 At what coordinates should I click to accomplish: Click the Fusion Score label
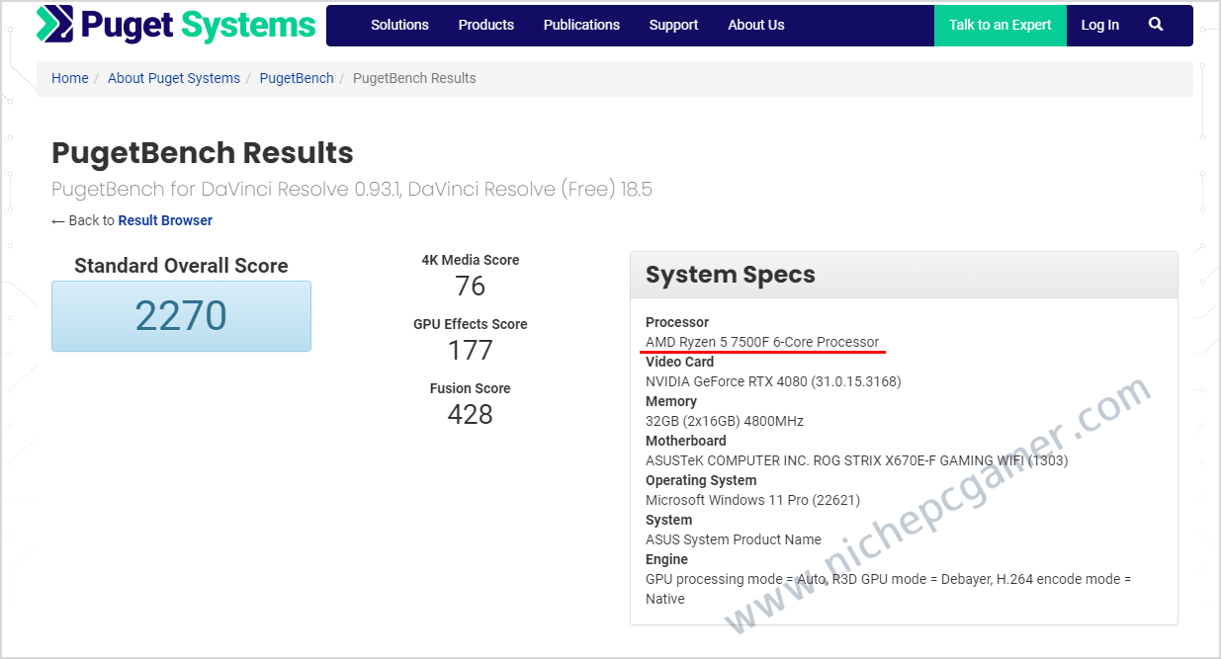(x=470, y=388)
